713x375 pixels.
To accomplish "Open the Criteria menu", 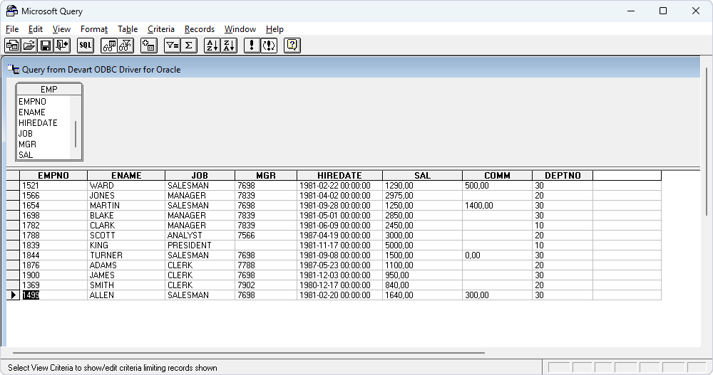I will 161,29.
